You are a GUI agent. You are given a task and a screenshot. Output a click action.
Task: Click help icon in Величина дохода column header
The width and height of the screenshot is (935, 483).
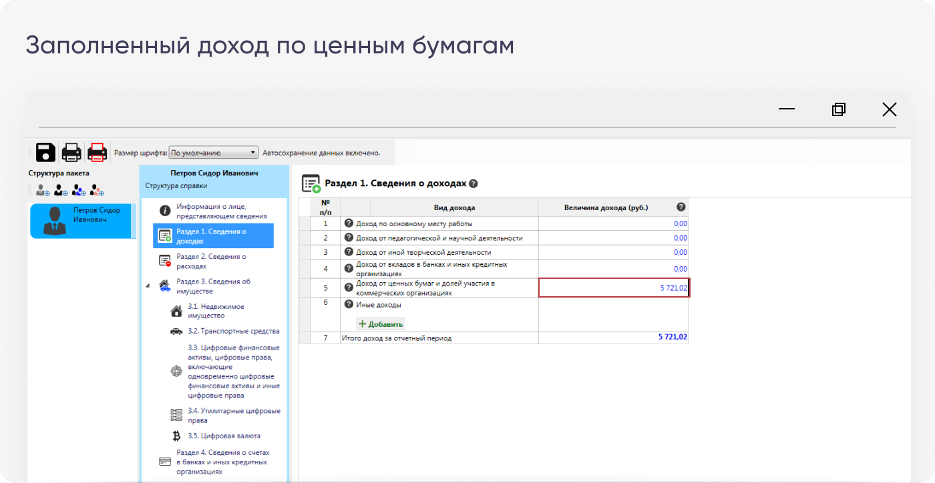[681, 207]
